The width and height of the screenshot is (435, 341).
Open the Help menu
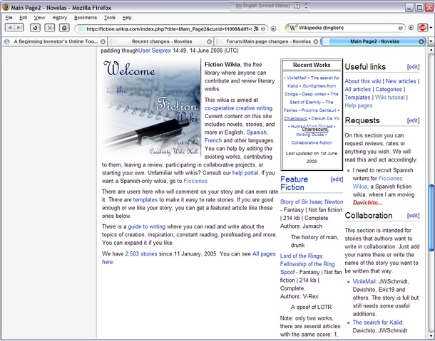[127, 18]
